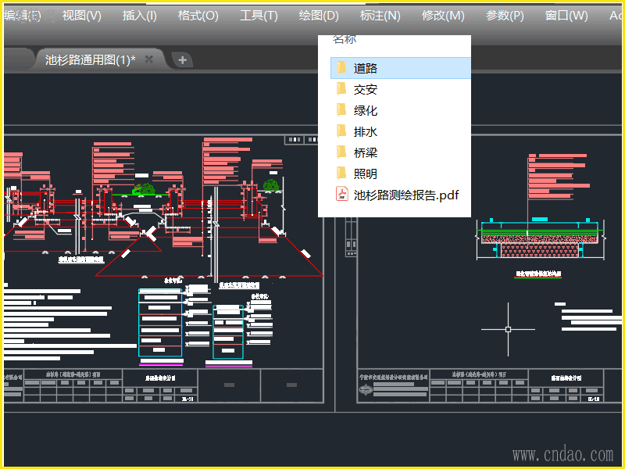Open the 格式(O) menu
625x469 pixels.
[x=198, y=16]
